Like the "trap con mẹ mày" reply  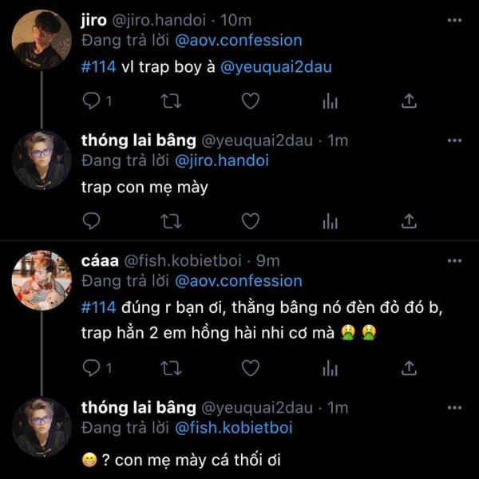pos(250,220)
